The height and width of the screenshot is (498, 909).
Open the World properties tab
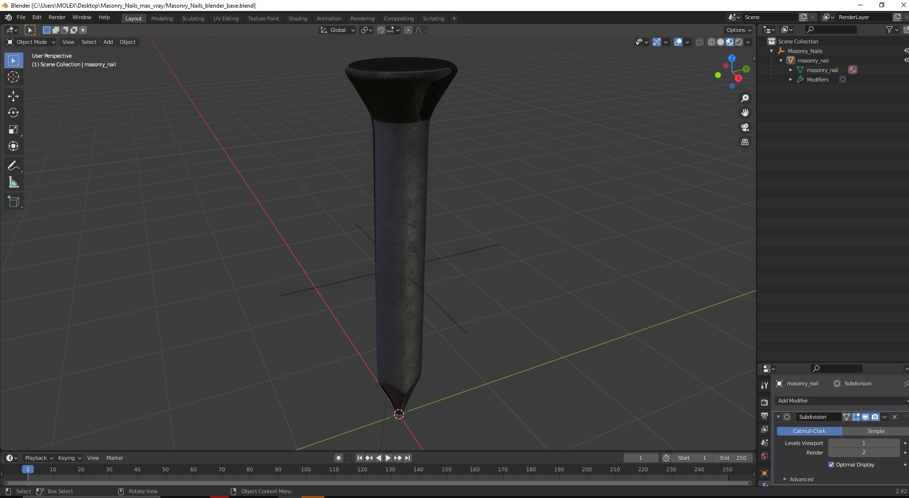point(764,456)
